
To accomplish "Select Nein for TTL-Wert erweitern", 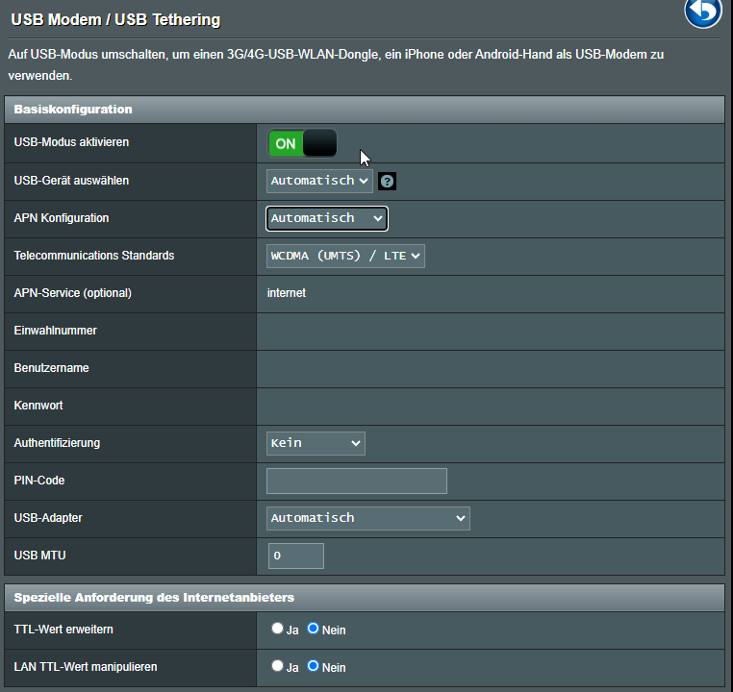I will point(313,629).
